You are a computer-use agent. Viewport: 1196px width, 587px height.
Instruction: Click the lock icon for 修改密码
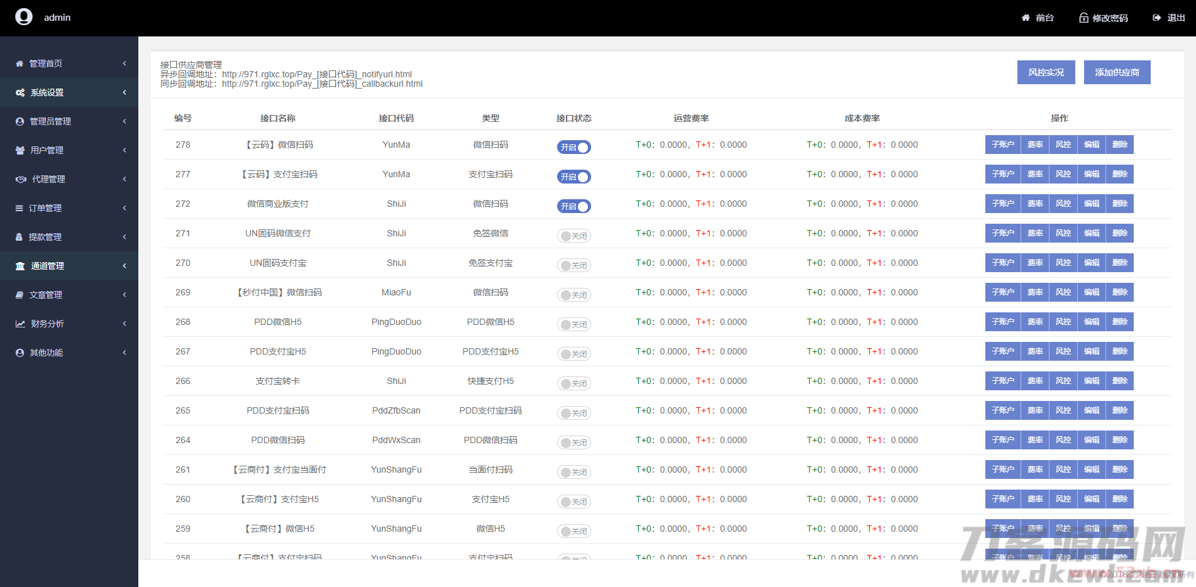coord(1083,18)
